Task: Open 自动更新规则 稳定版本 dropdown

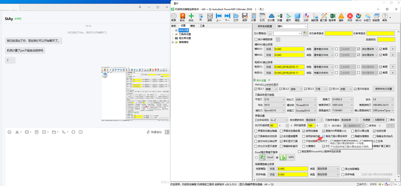Action: pyautogui.click(x=314, y=120)
